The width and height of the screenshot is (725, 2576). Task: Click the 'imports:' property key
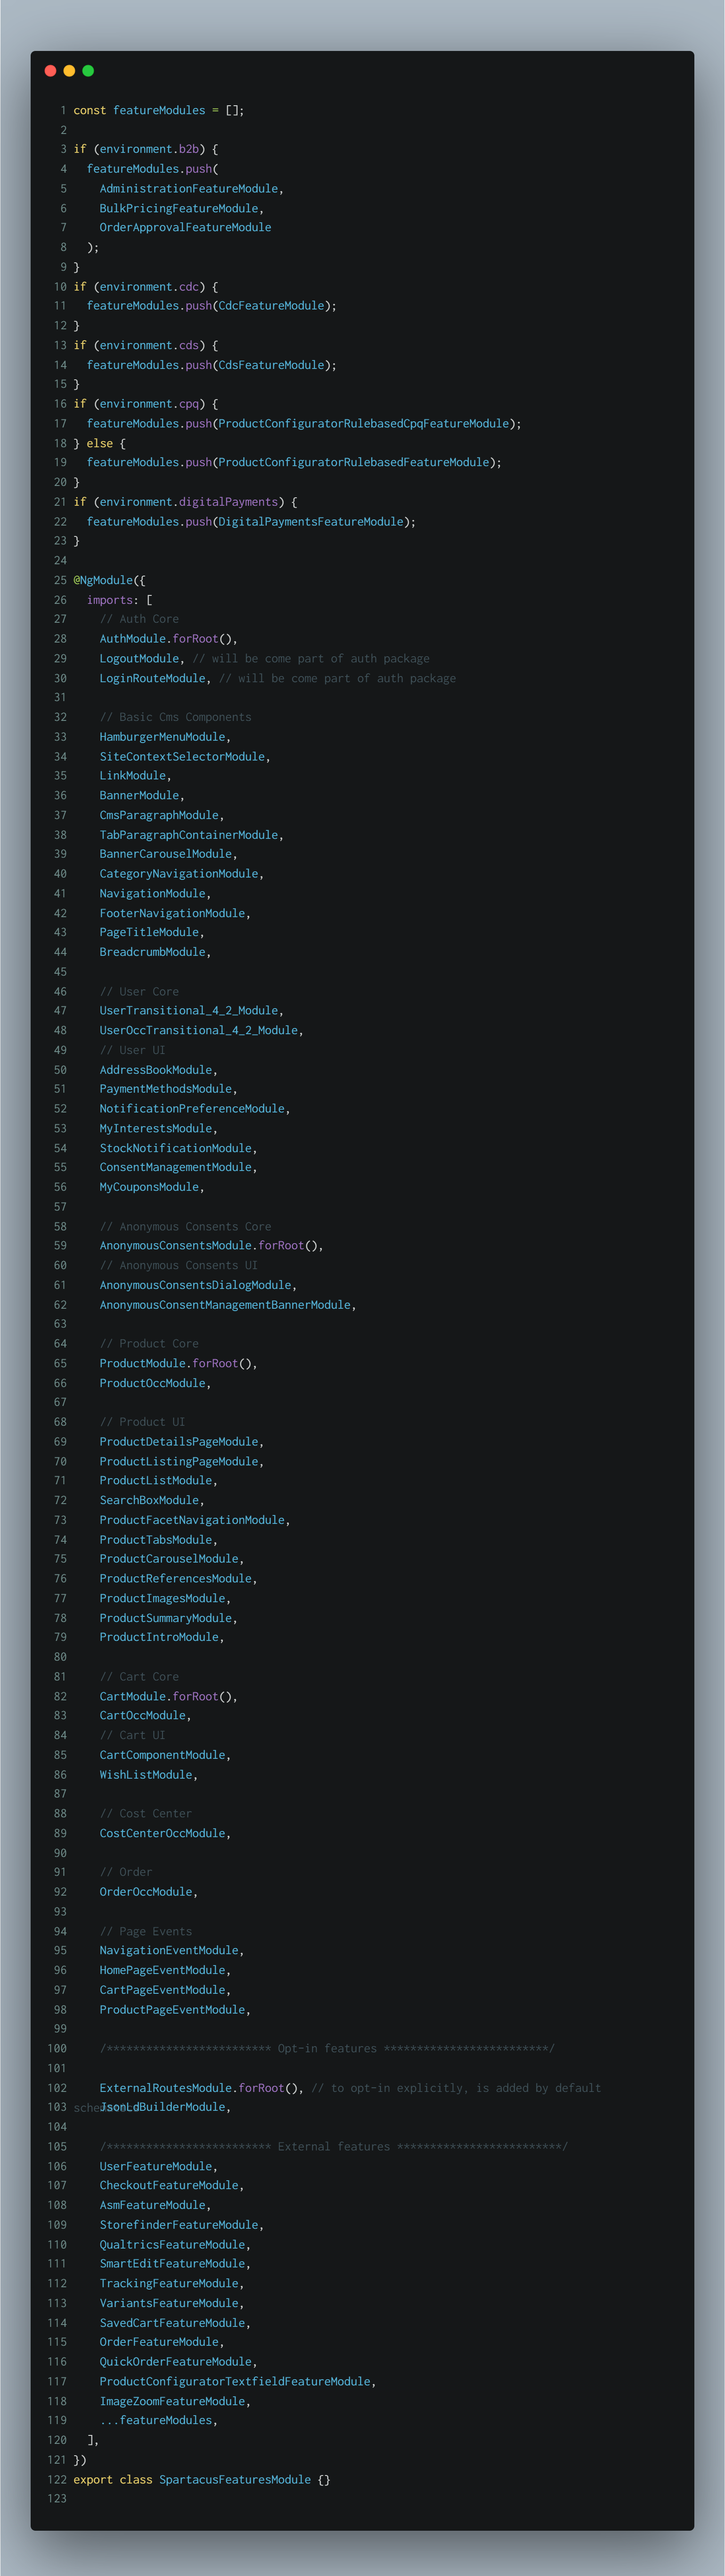click(113, 600)
